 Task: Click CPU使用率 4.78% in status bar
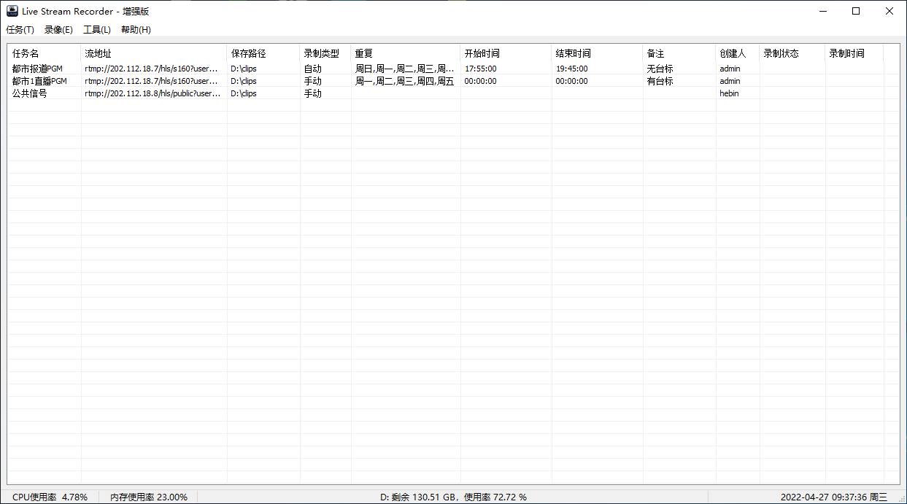click(50, 497)
